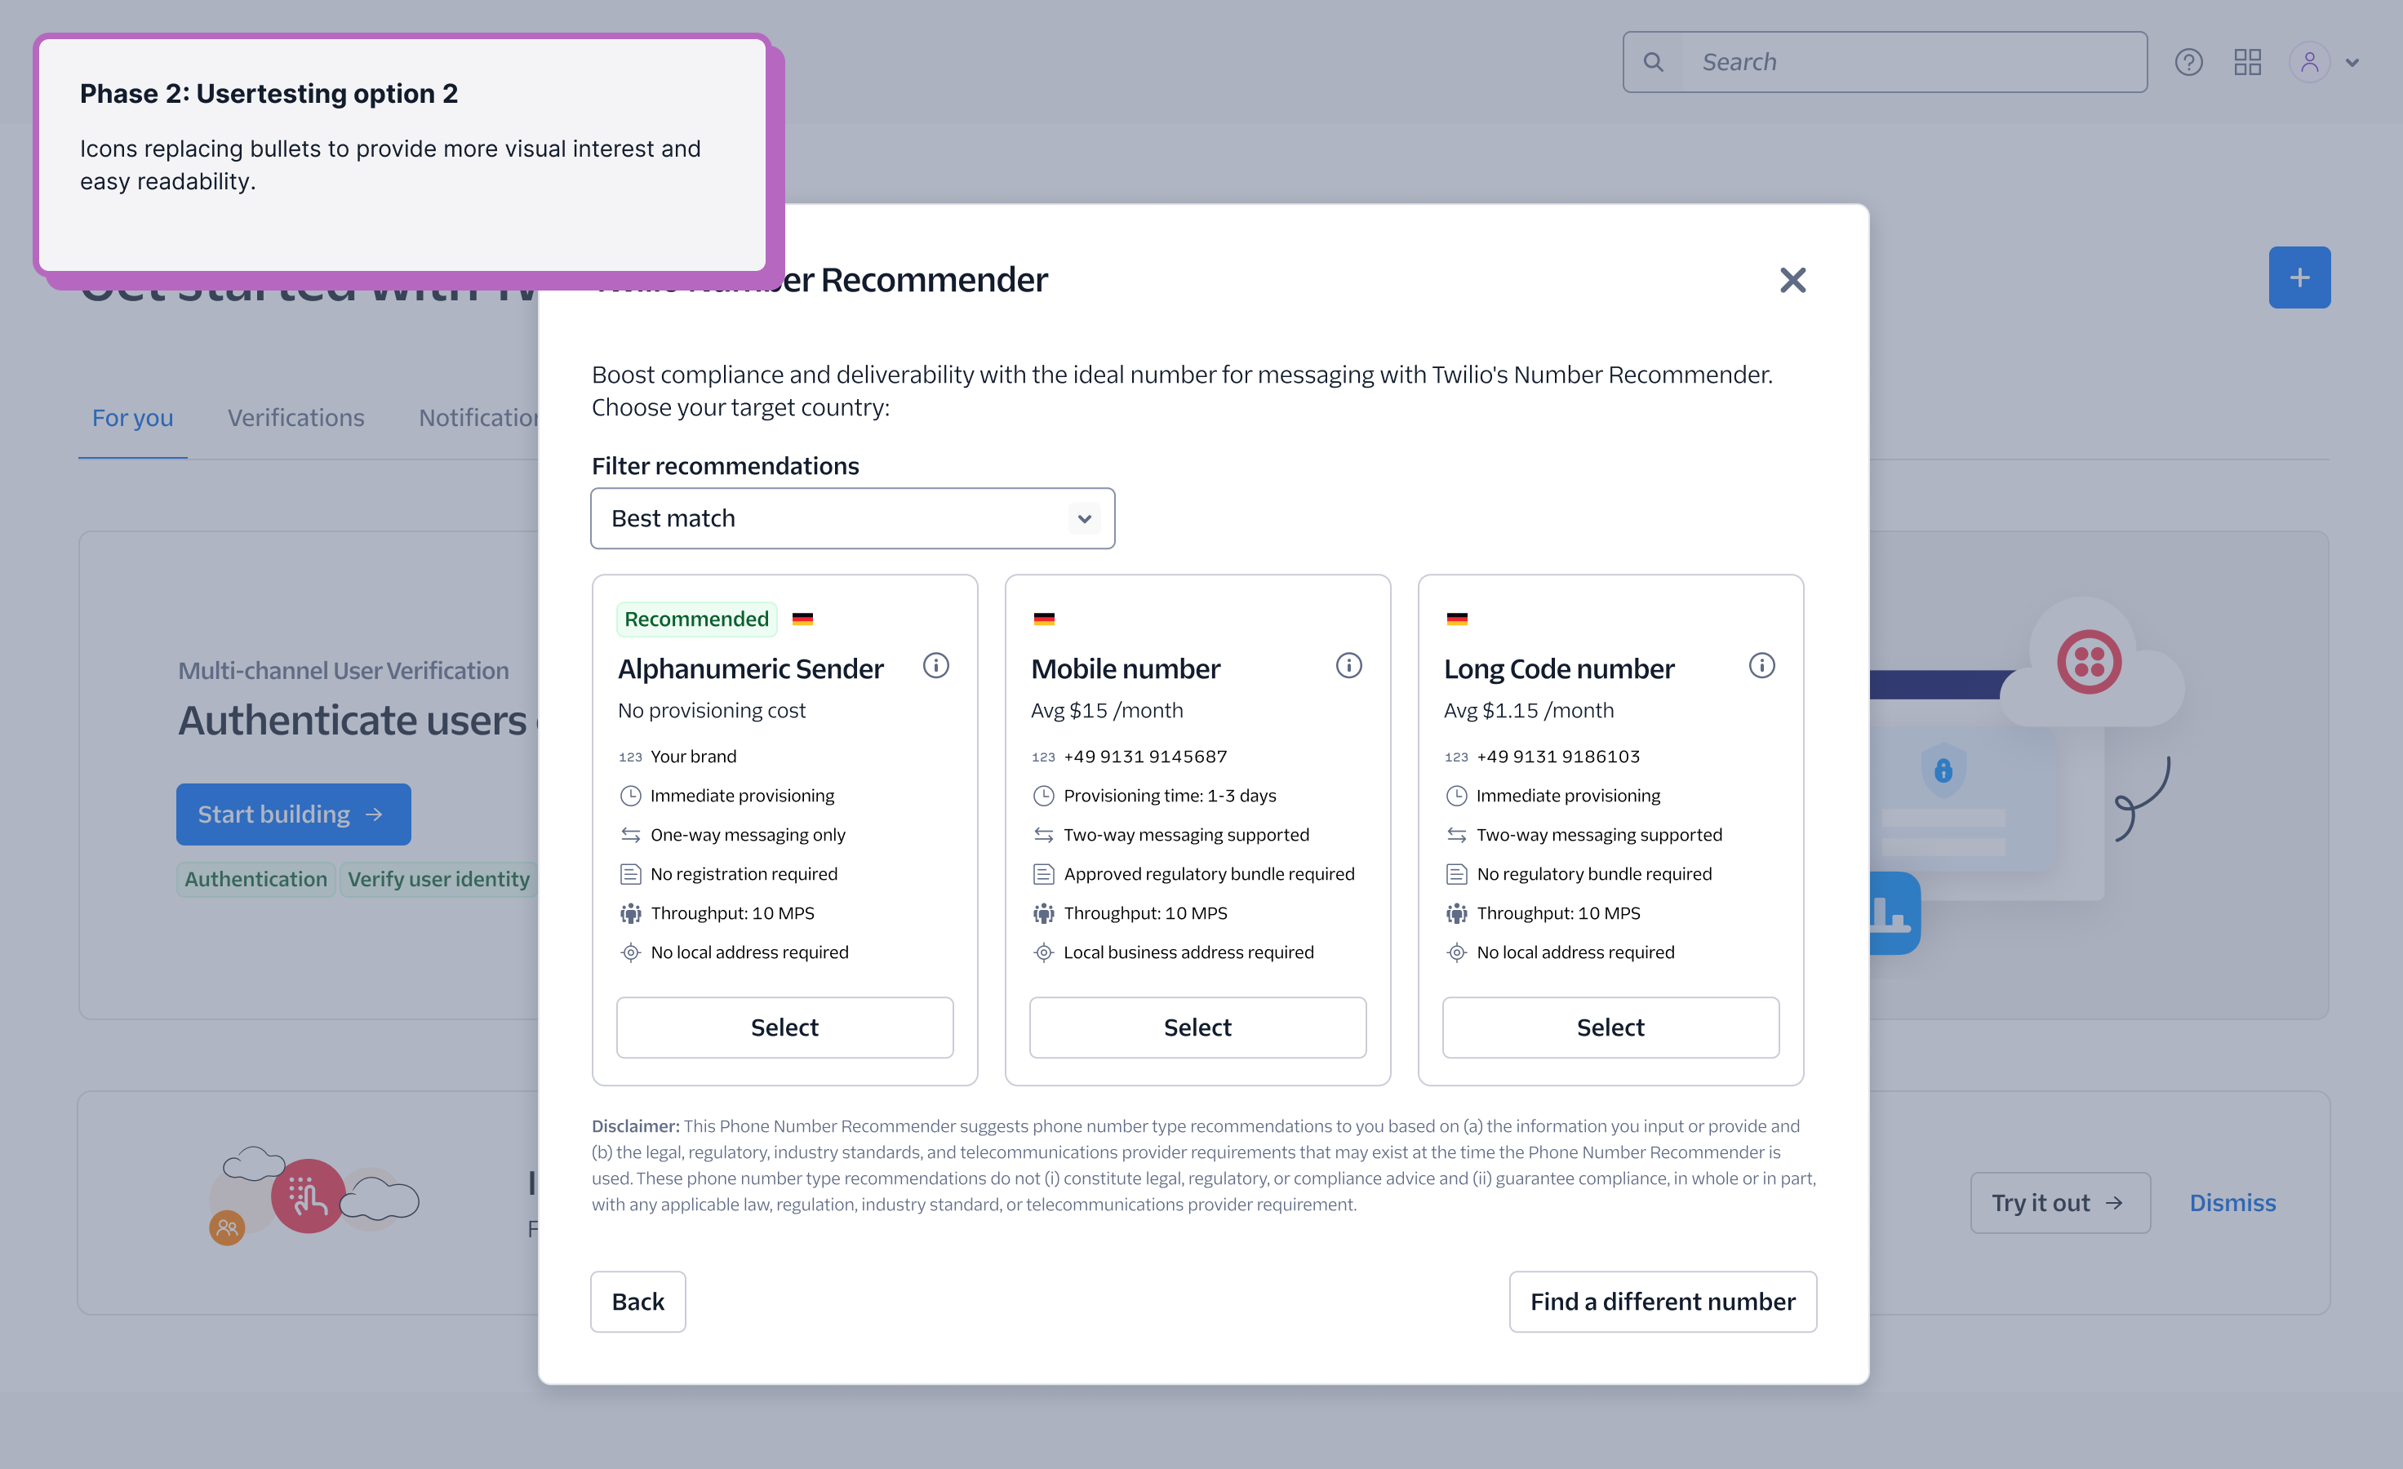The width and height of the screenshot is (2403, 1469).
Task: Click the search magnifier icon
Action: [x=1653, y=62]
